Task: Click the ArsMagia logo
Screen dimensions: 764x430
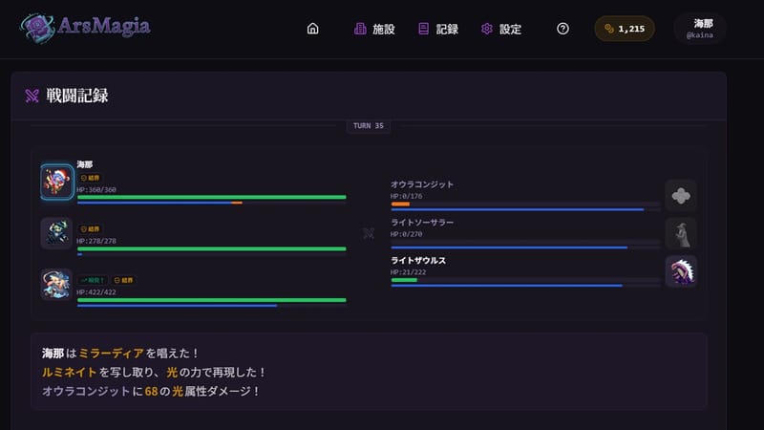Action: tap(85, 28)
